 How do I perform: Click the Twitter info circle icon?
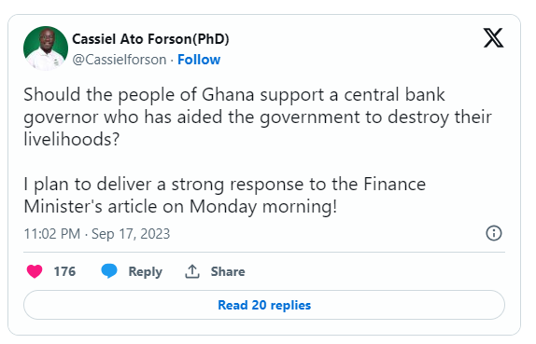click(x=494, y=233)
